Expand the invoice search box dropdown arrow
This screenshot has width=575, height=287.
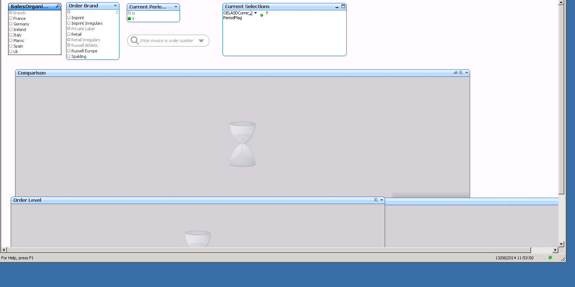201,41
